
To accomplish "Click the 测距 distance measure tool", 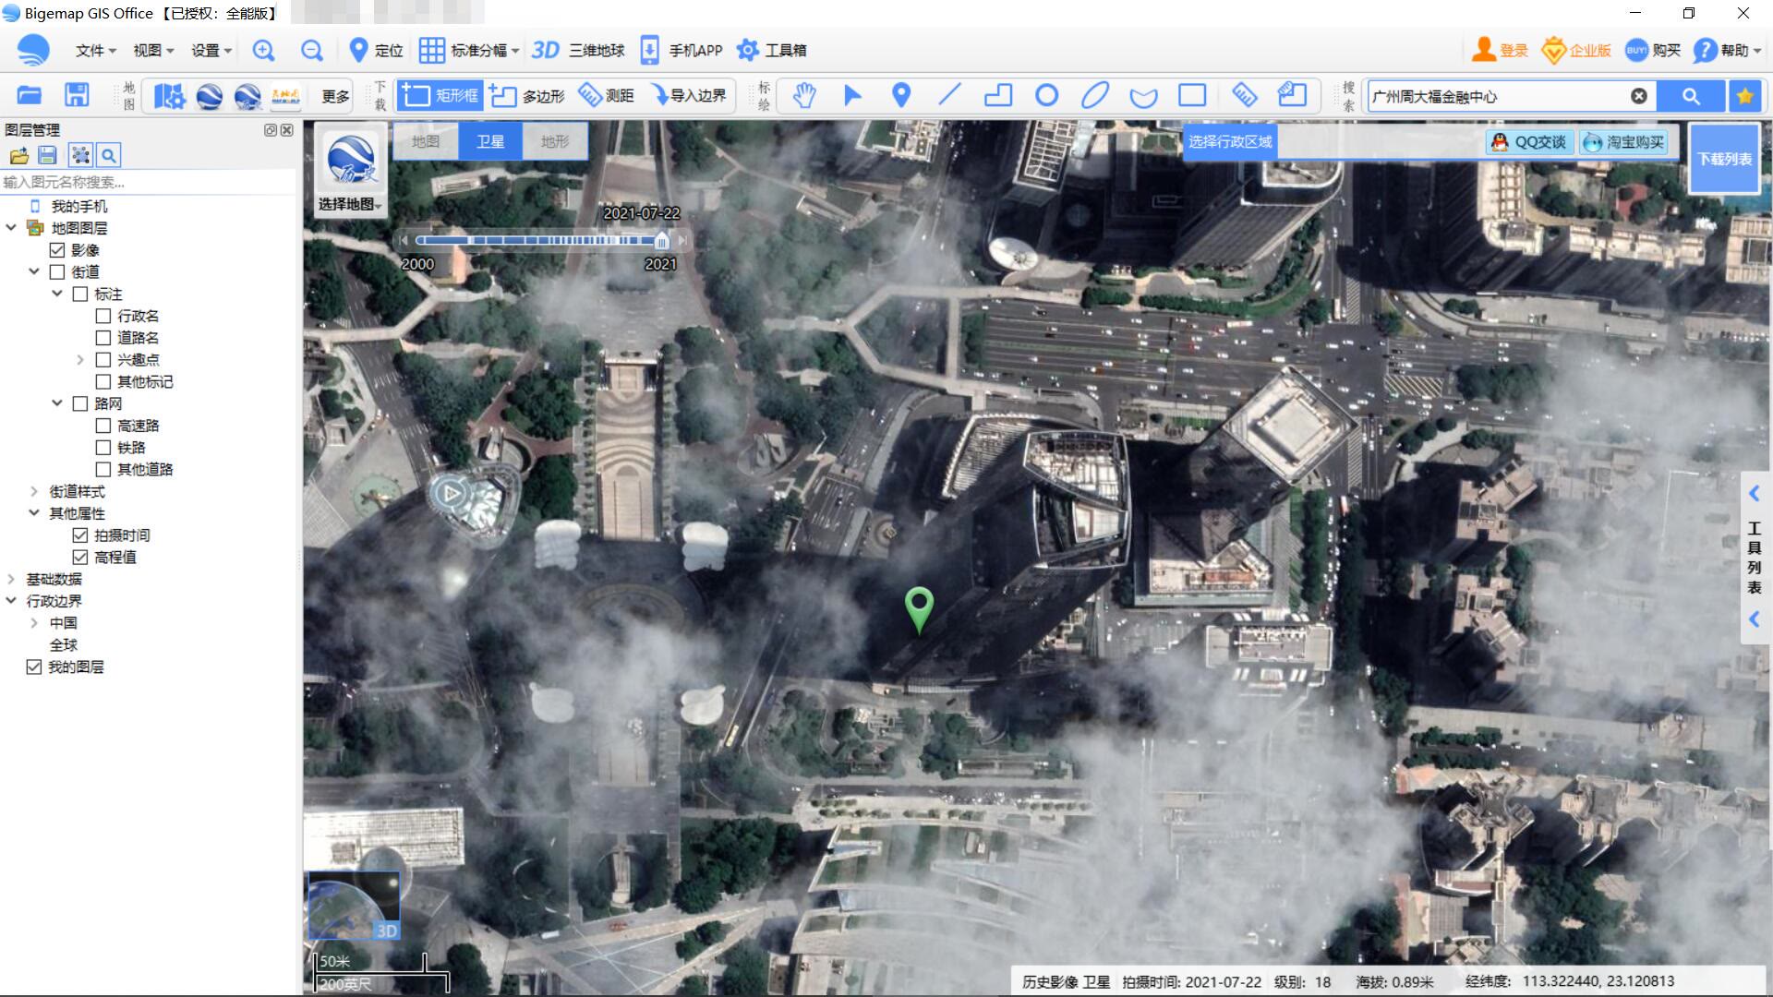I will pos(607,95).
